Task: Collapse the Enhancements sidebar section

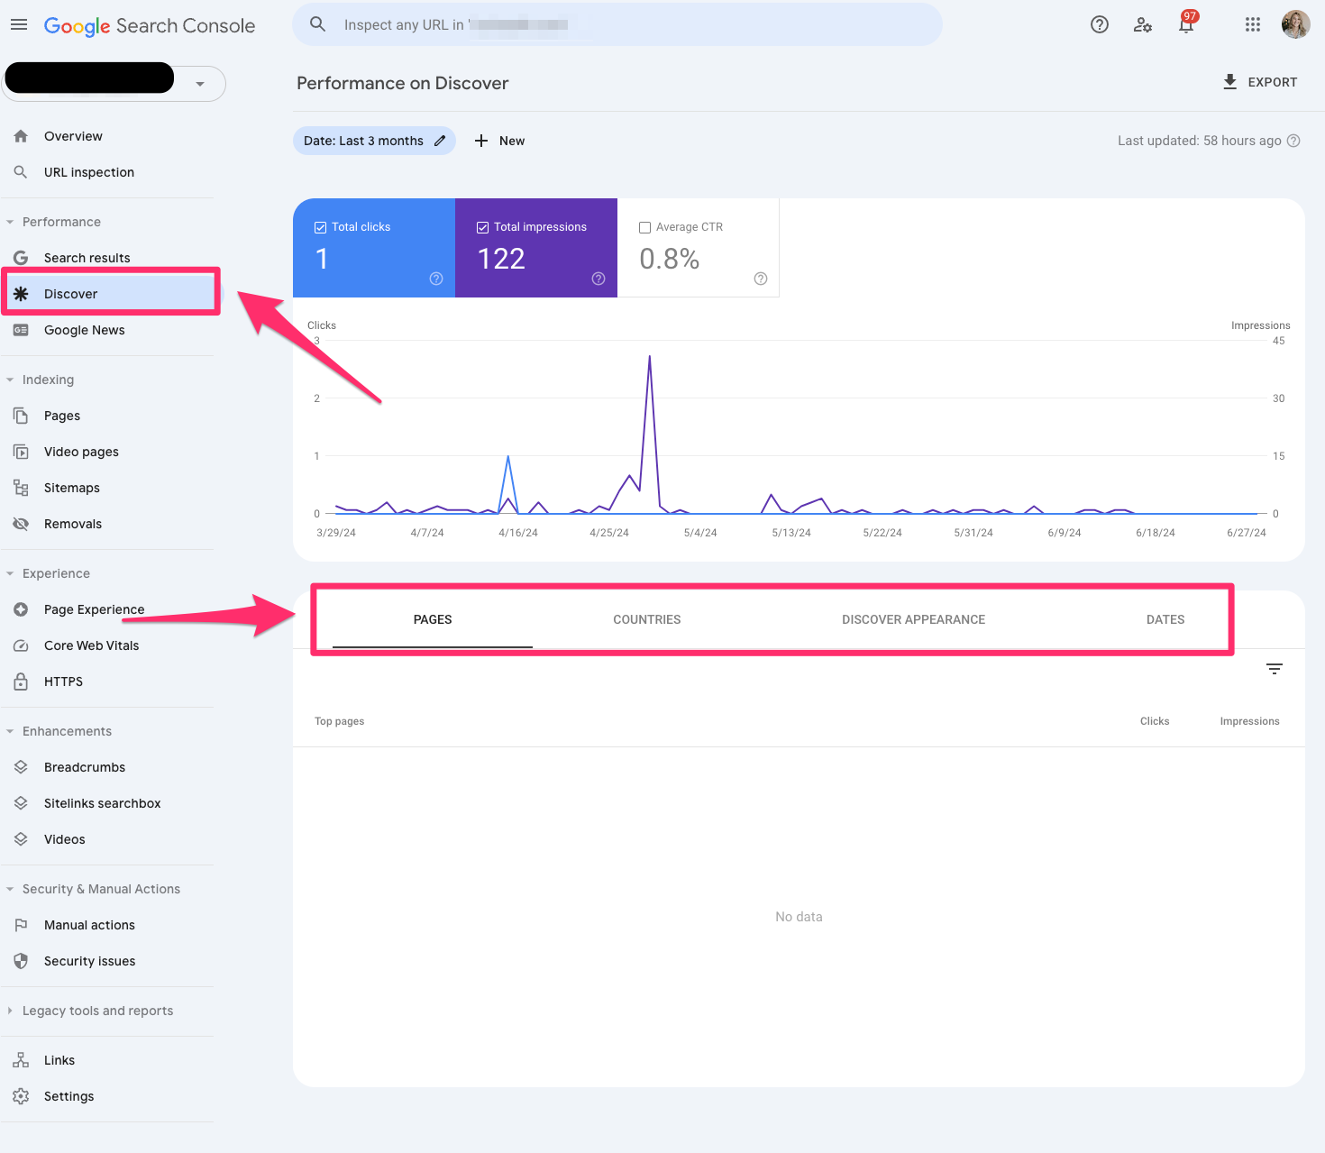Action: (x=10, y=731)
